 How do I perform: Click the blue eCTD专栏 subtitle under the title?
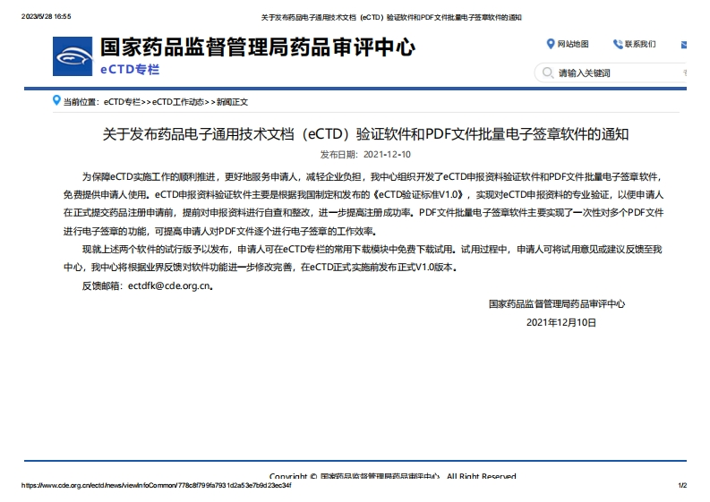pyautogui.click(x=130, y=69)
